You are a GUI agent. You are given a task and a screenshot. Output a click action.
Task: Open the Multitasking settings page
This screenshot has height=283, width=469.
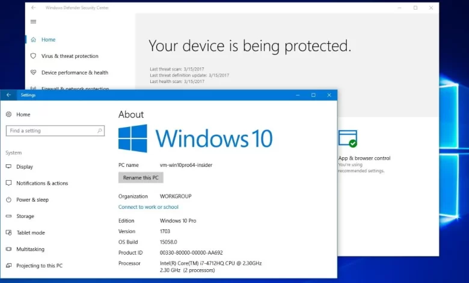[30, 249]
